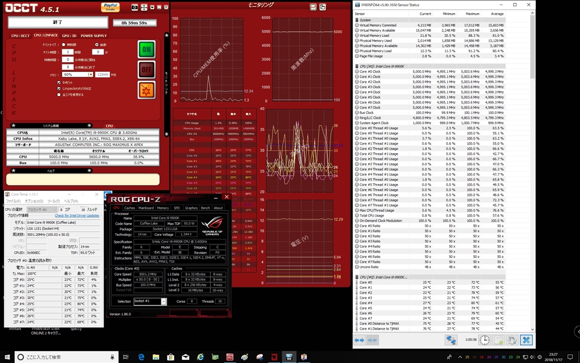Open Task View on the taskbar
This screenshot has height=363, width=580.
126,357
